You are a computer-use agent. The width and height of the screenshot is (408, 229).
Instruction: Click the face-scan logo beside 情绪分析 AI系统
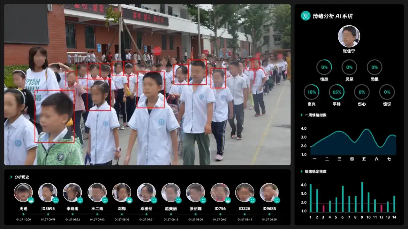pos(306,16)
